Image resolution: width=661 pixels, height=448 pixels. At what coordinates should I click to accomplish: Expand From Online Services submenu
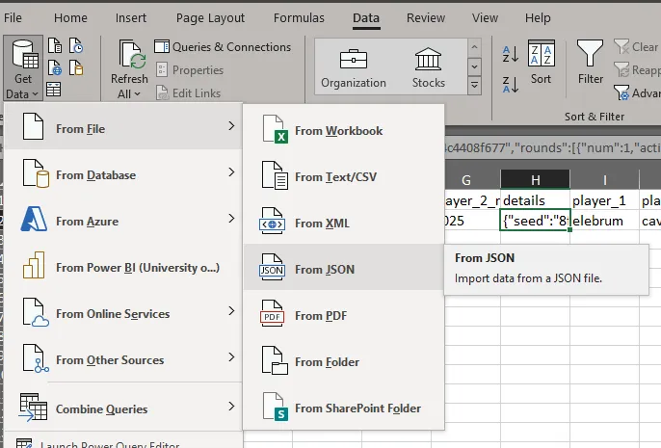click(x=123, y=312)
